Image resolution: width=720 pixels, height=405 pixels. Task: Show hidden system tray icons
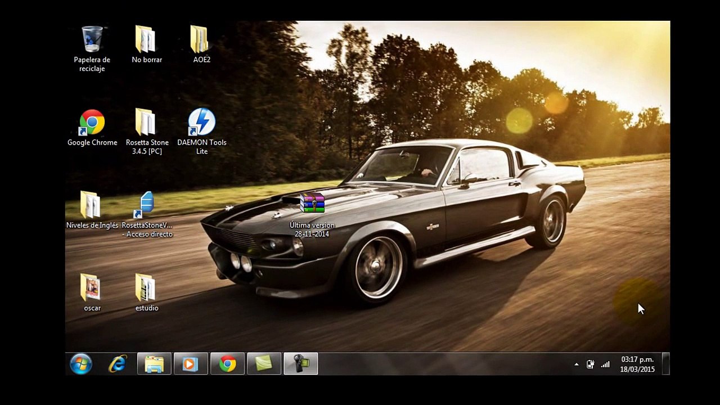tap(576, 364)
